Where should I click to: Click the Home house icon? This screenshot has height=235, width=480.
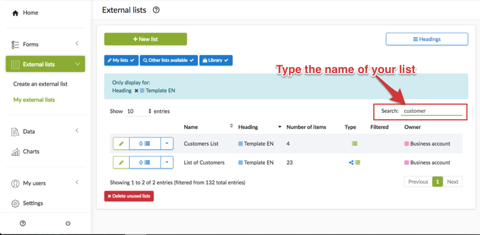[16, 13]
